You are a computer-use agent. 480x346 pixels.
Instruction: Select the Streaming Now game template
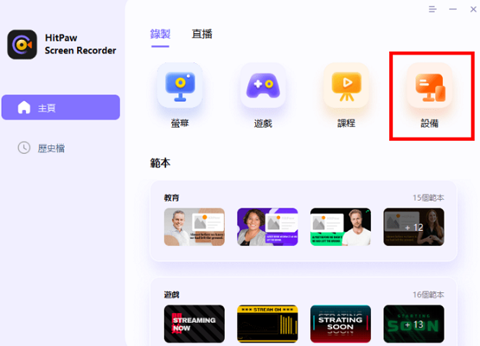(x=195, y=324)
